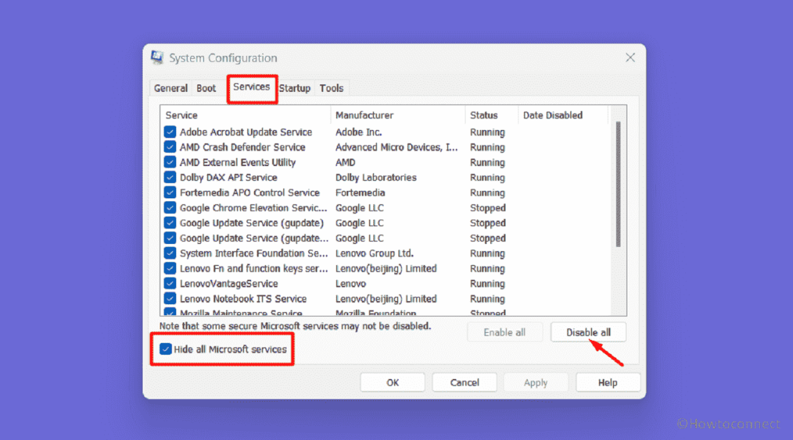The width and height of the screenshot is (793, 440).
Task: Uncheck AMD Crash Defender Service checkbox
Action: point(170,147)
